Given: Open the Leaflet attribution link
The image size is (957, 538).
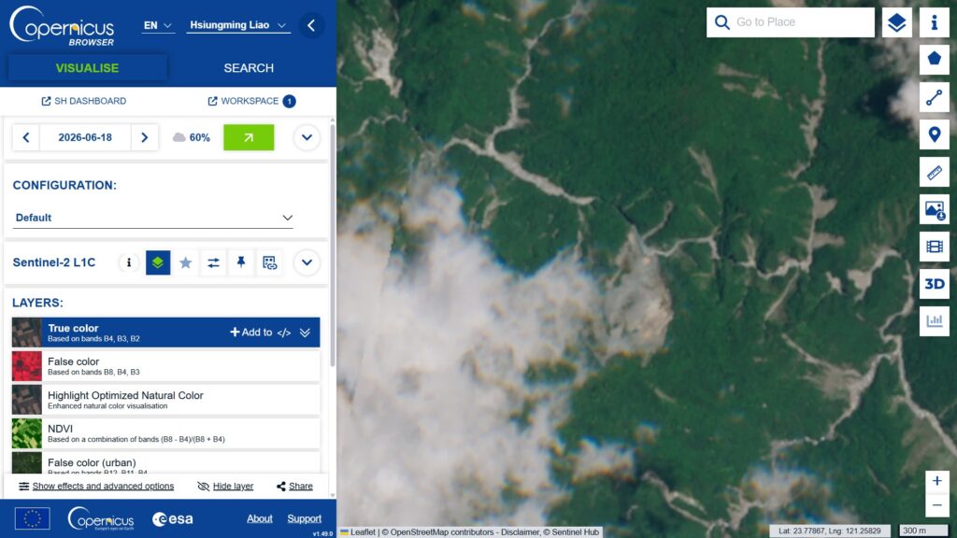Looking at the screenshot, I should pos(358,531).
